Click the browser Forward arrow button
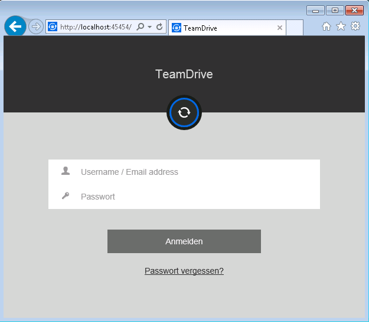369x322 pixels. pyautogui.click(x=36, y=26)
